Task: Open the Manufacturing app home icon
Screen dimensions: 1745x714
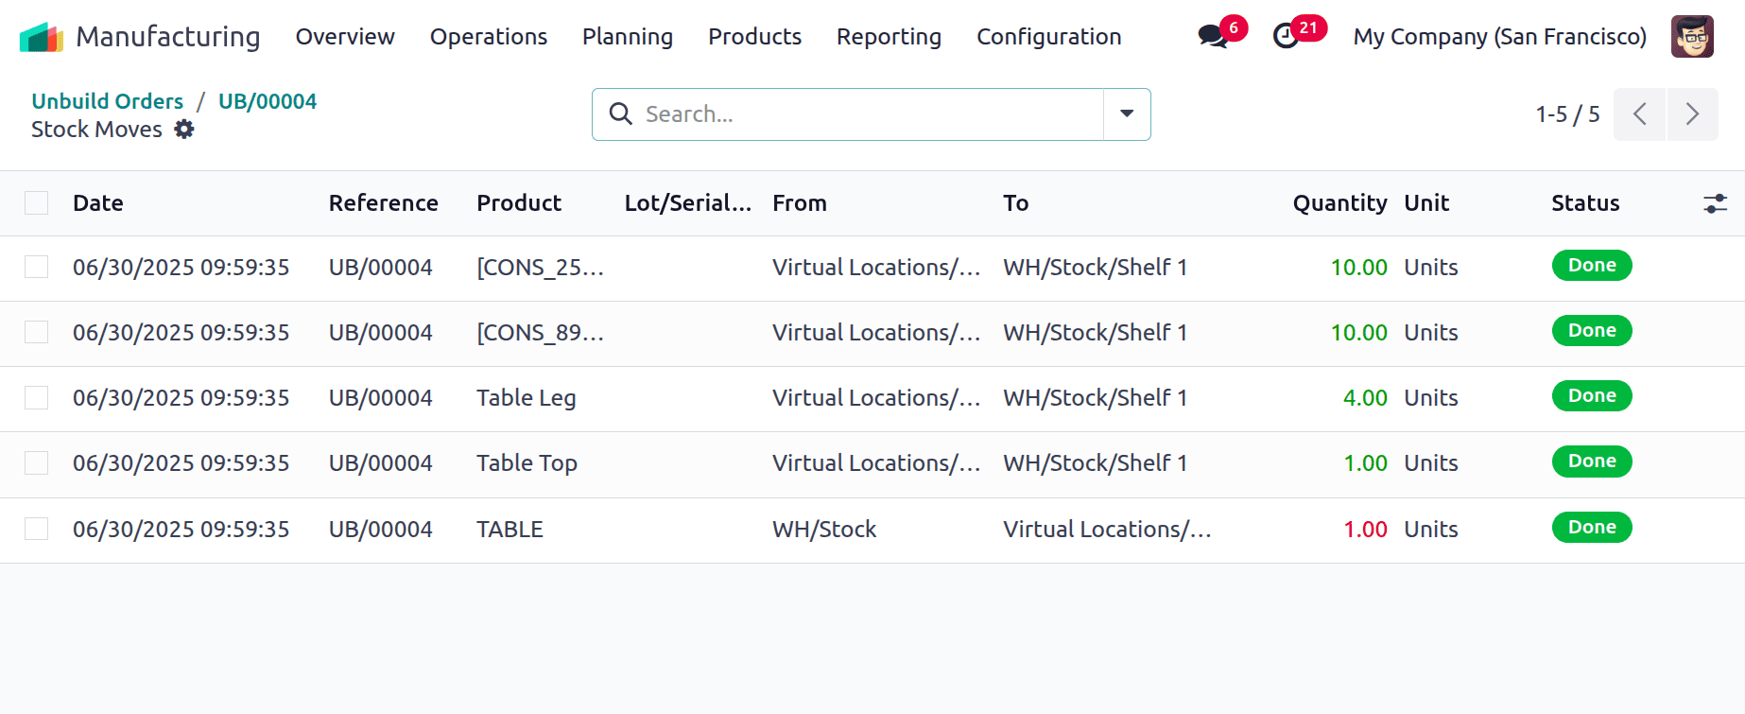Action: click(x=41, y=37)
